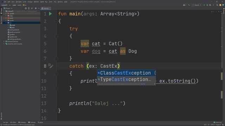The image size is (225, 126).
Task: Click the Build hammer icon in top toolbar
Action: [189, 5]
